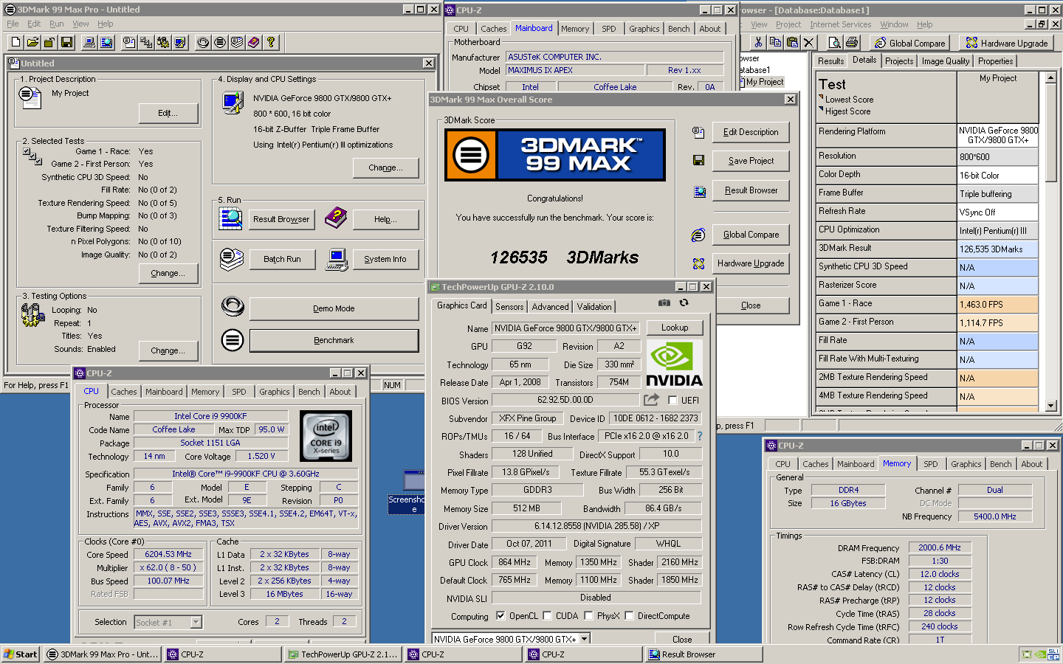Click the Start button on the taskbar
The image size is (1063, 664).
point(21,654)
